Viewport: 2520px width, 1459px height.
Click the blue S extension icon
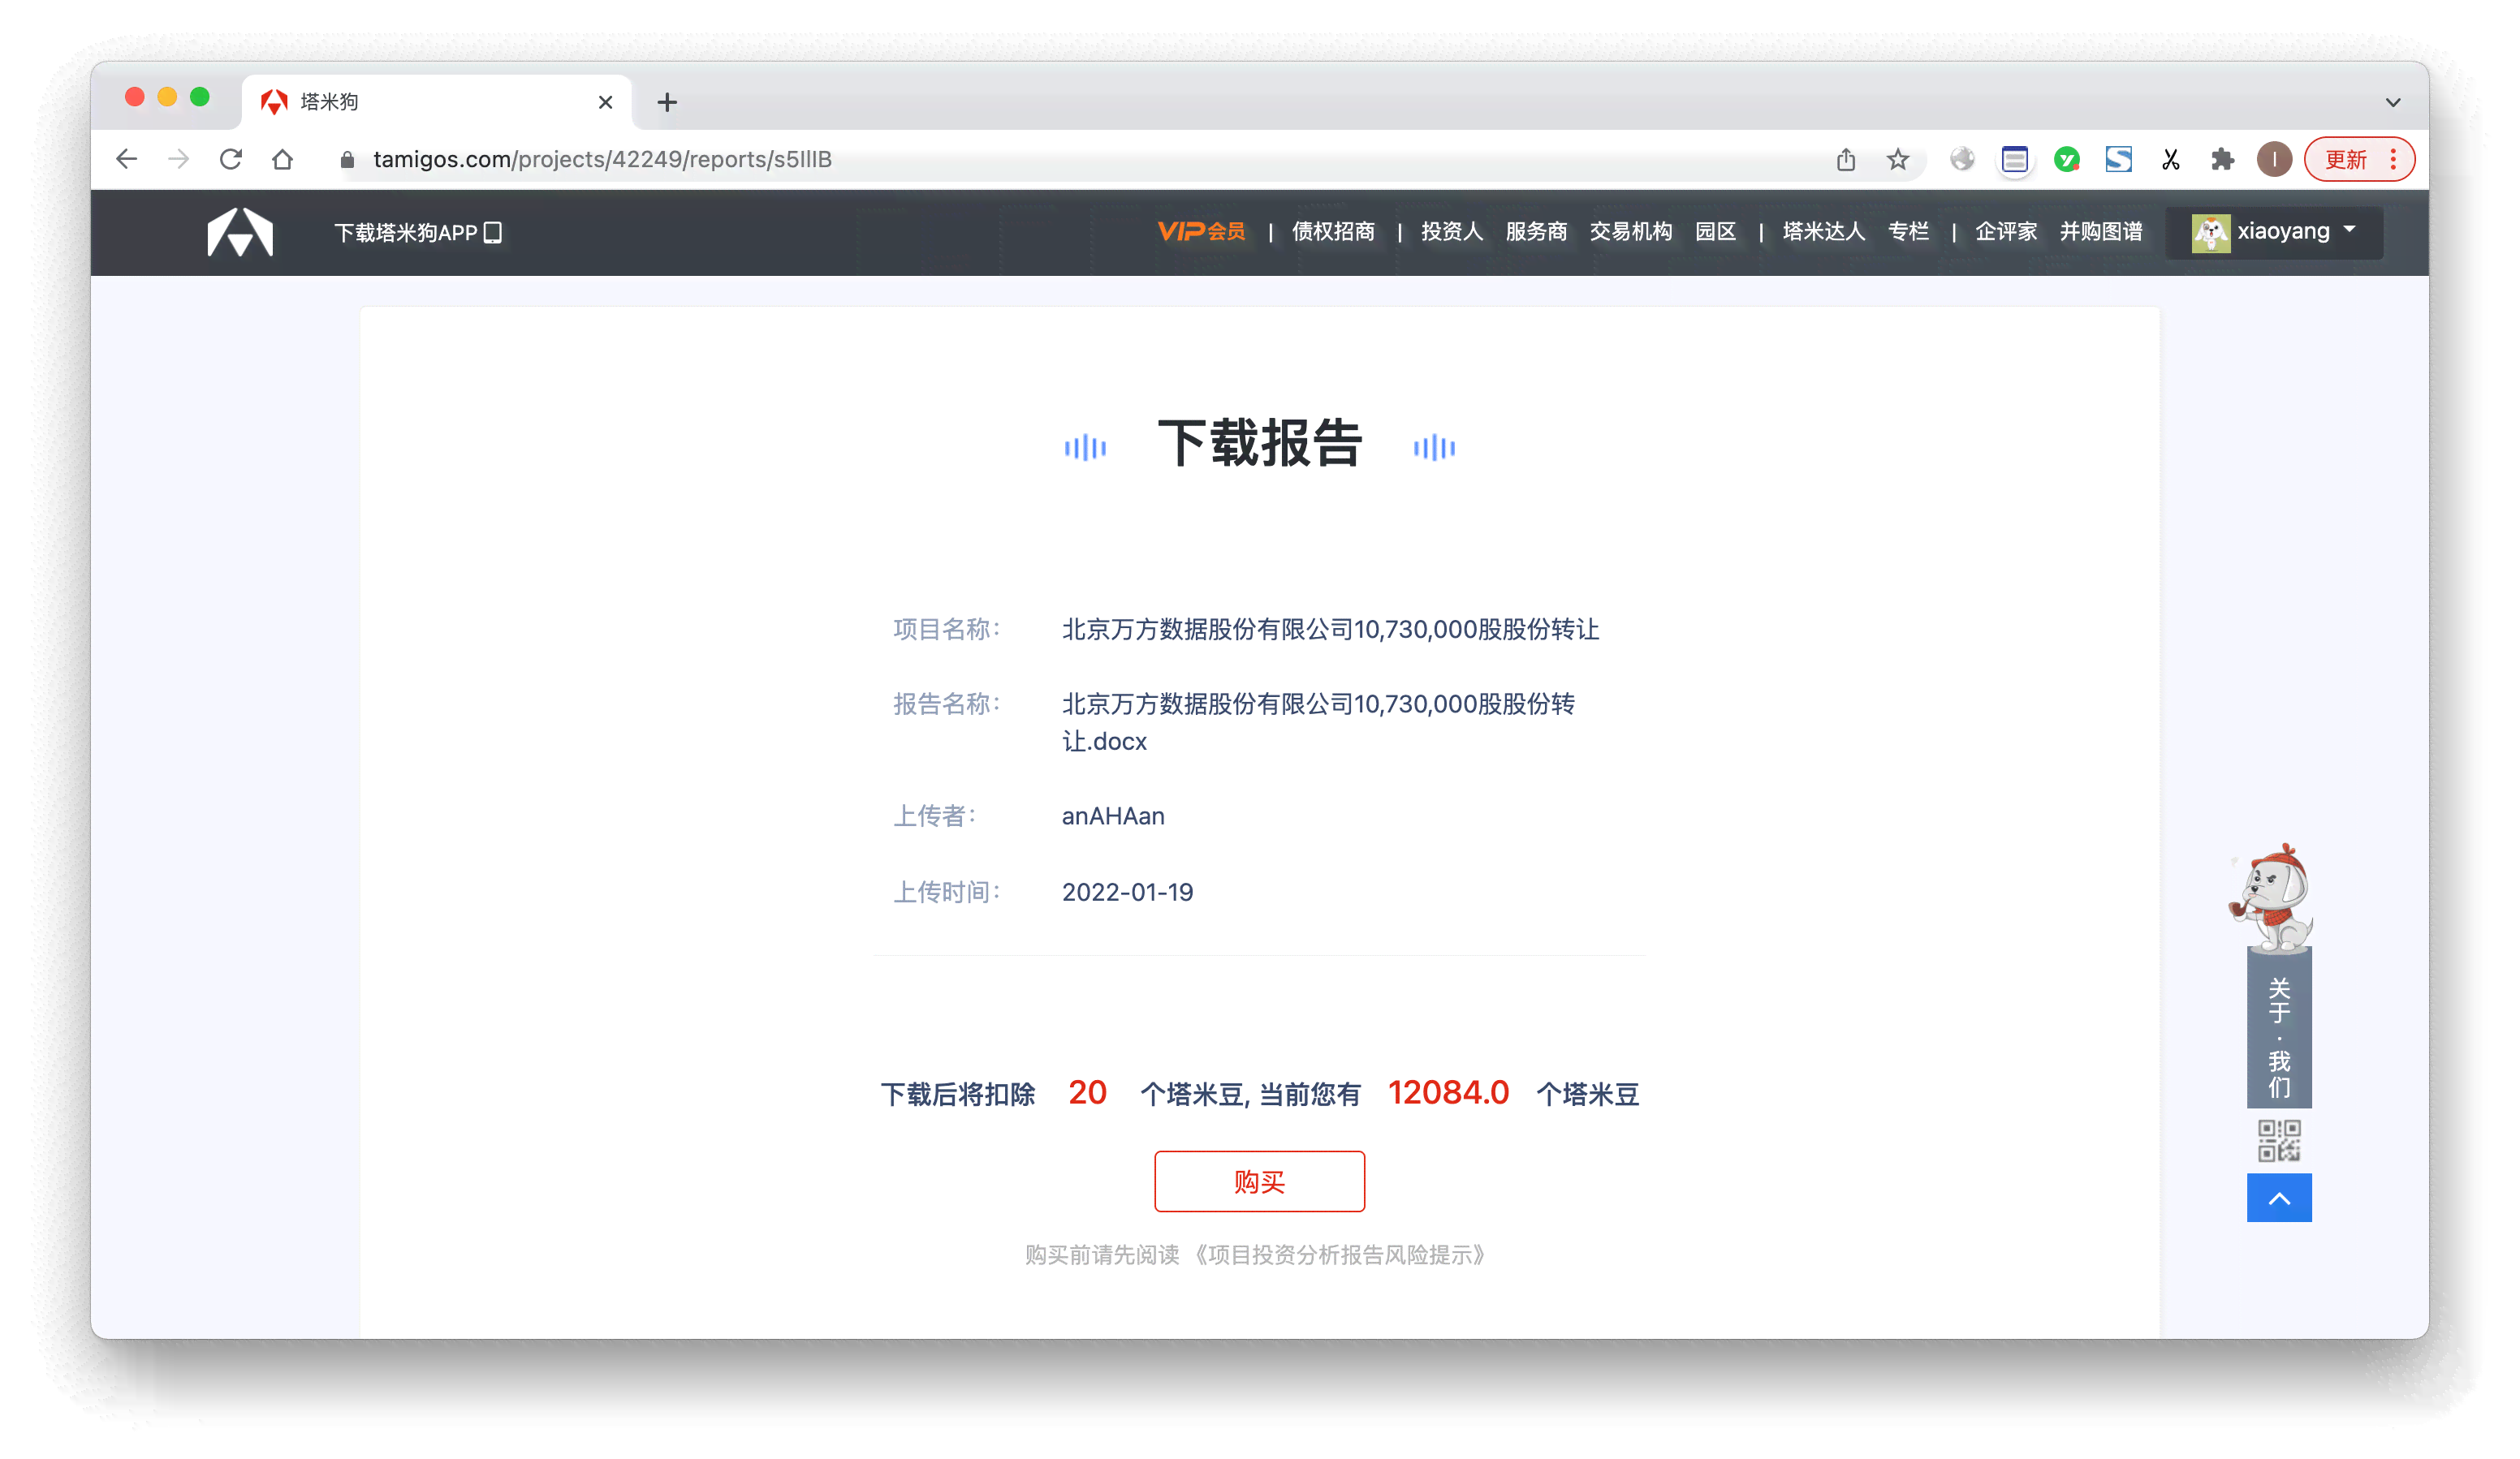(2118, 159)
